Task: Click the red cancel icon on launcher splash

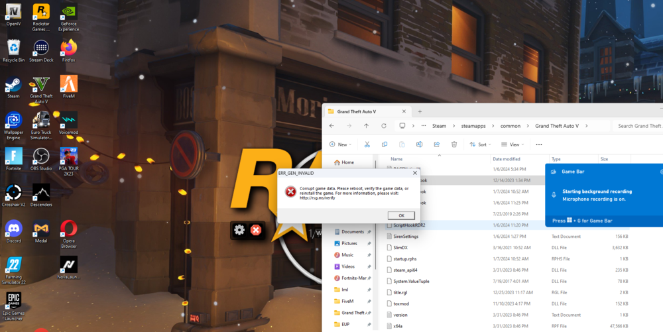Action: tap(256, 230)
